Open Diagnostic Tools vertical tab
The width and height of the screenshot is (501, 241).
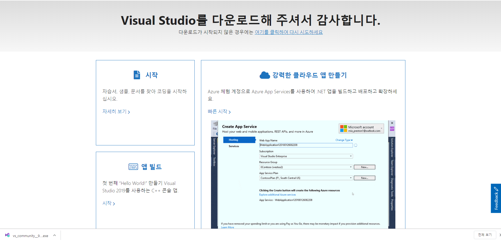[392, 187]
